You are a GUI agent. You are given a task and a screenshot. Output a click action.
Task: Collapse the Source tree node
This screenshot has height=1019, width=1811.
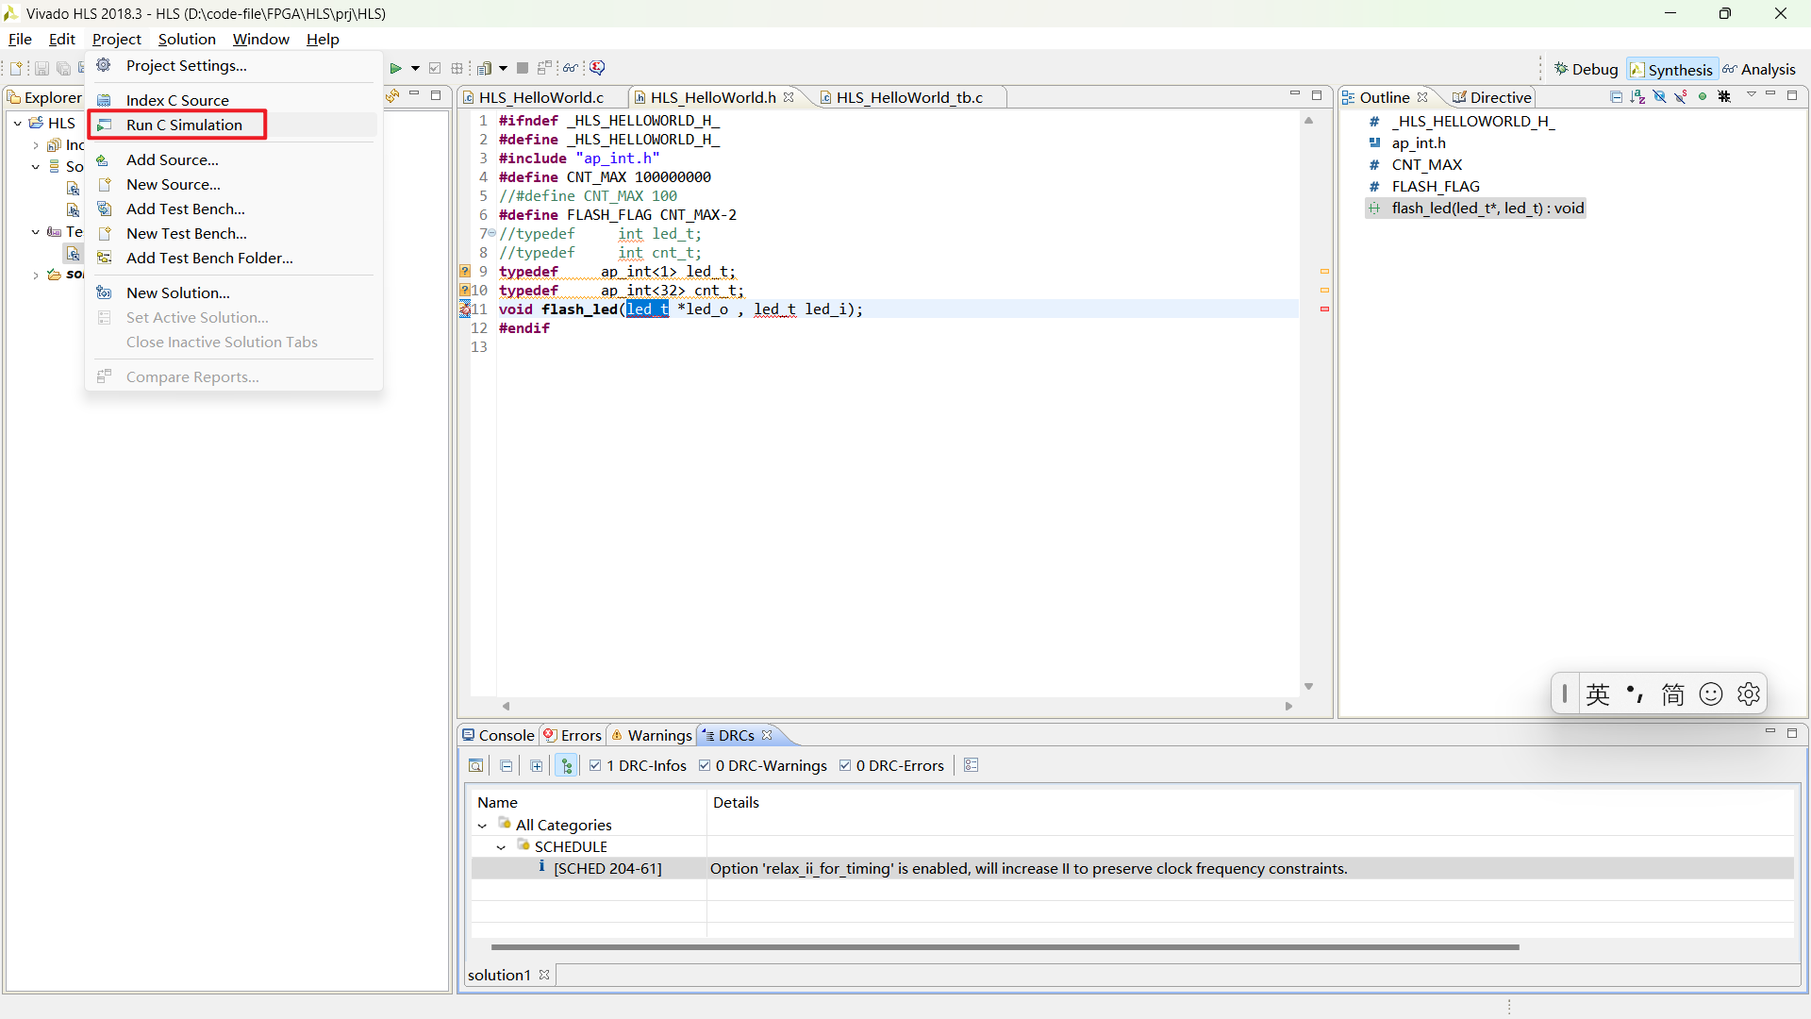point(36,166)
